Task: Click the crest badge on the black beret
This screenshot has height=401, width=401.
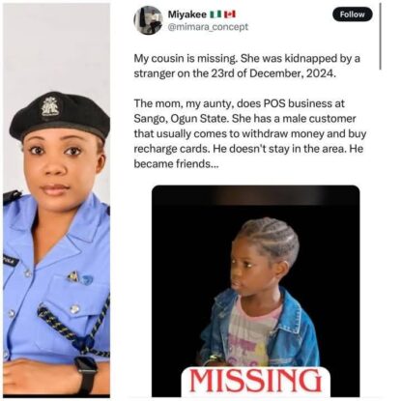Action: (50, 105)
